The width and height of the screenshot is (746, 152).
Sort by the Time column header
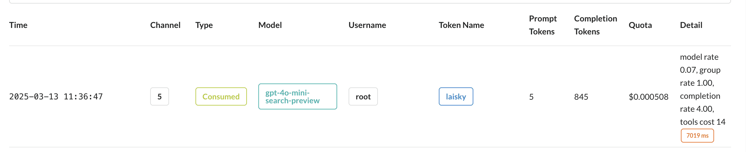point(18,25)
